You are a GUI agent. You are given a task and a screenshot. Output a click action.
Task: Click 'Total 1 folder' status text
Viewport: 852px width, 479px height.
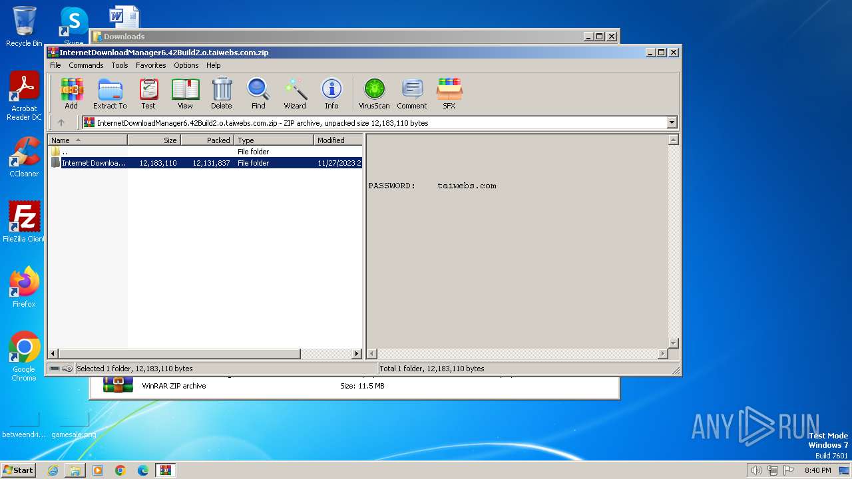click(x=431, y=369)
